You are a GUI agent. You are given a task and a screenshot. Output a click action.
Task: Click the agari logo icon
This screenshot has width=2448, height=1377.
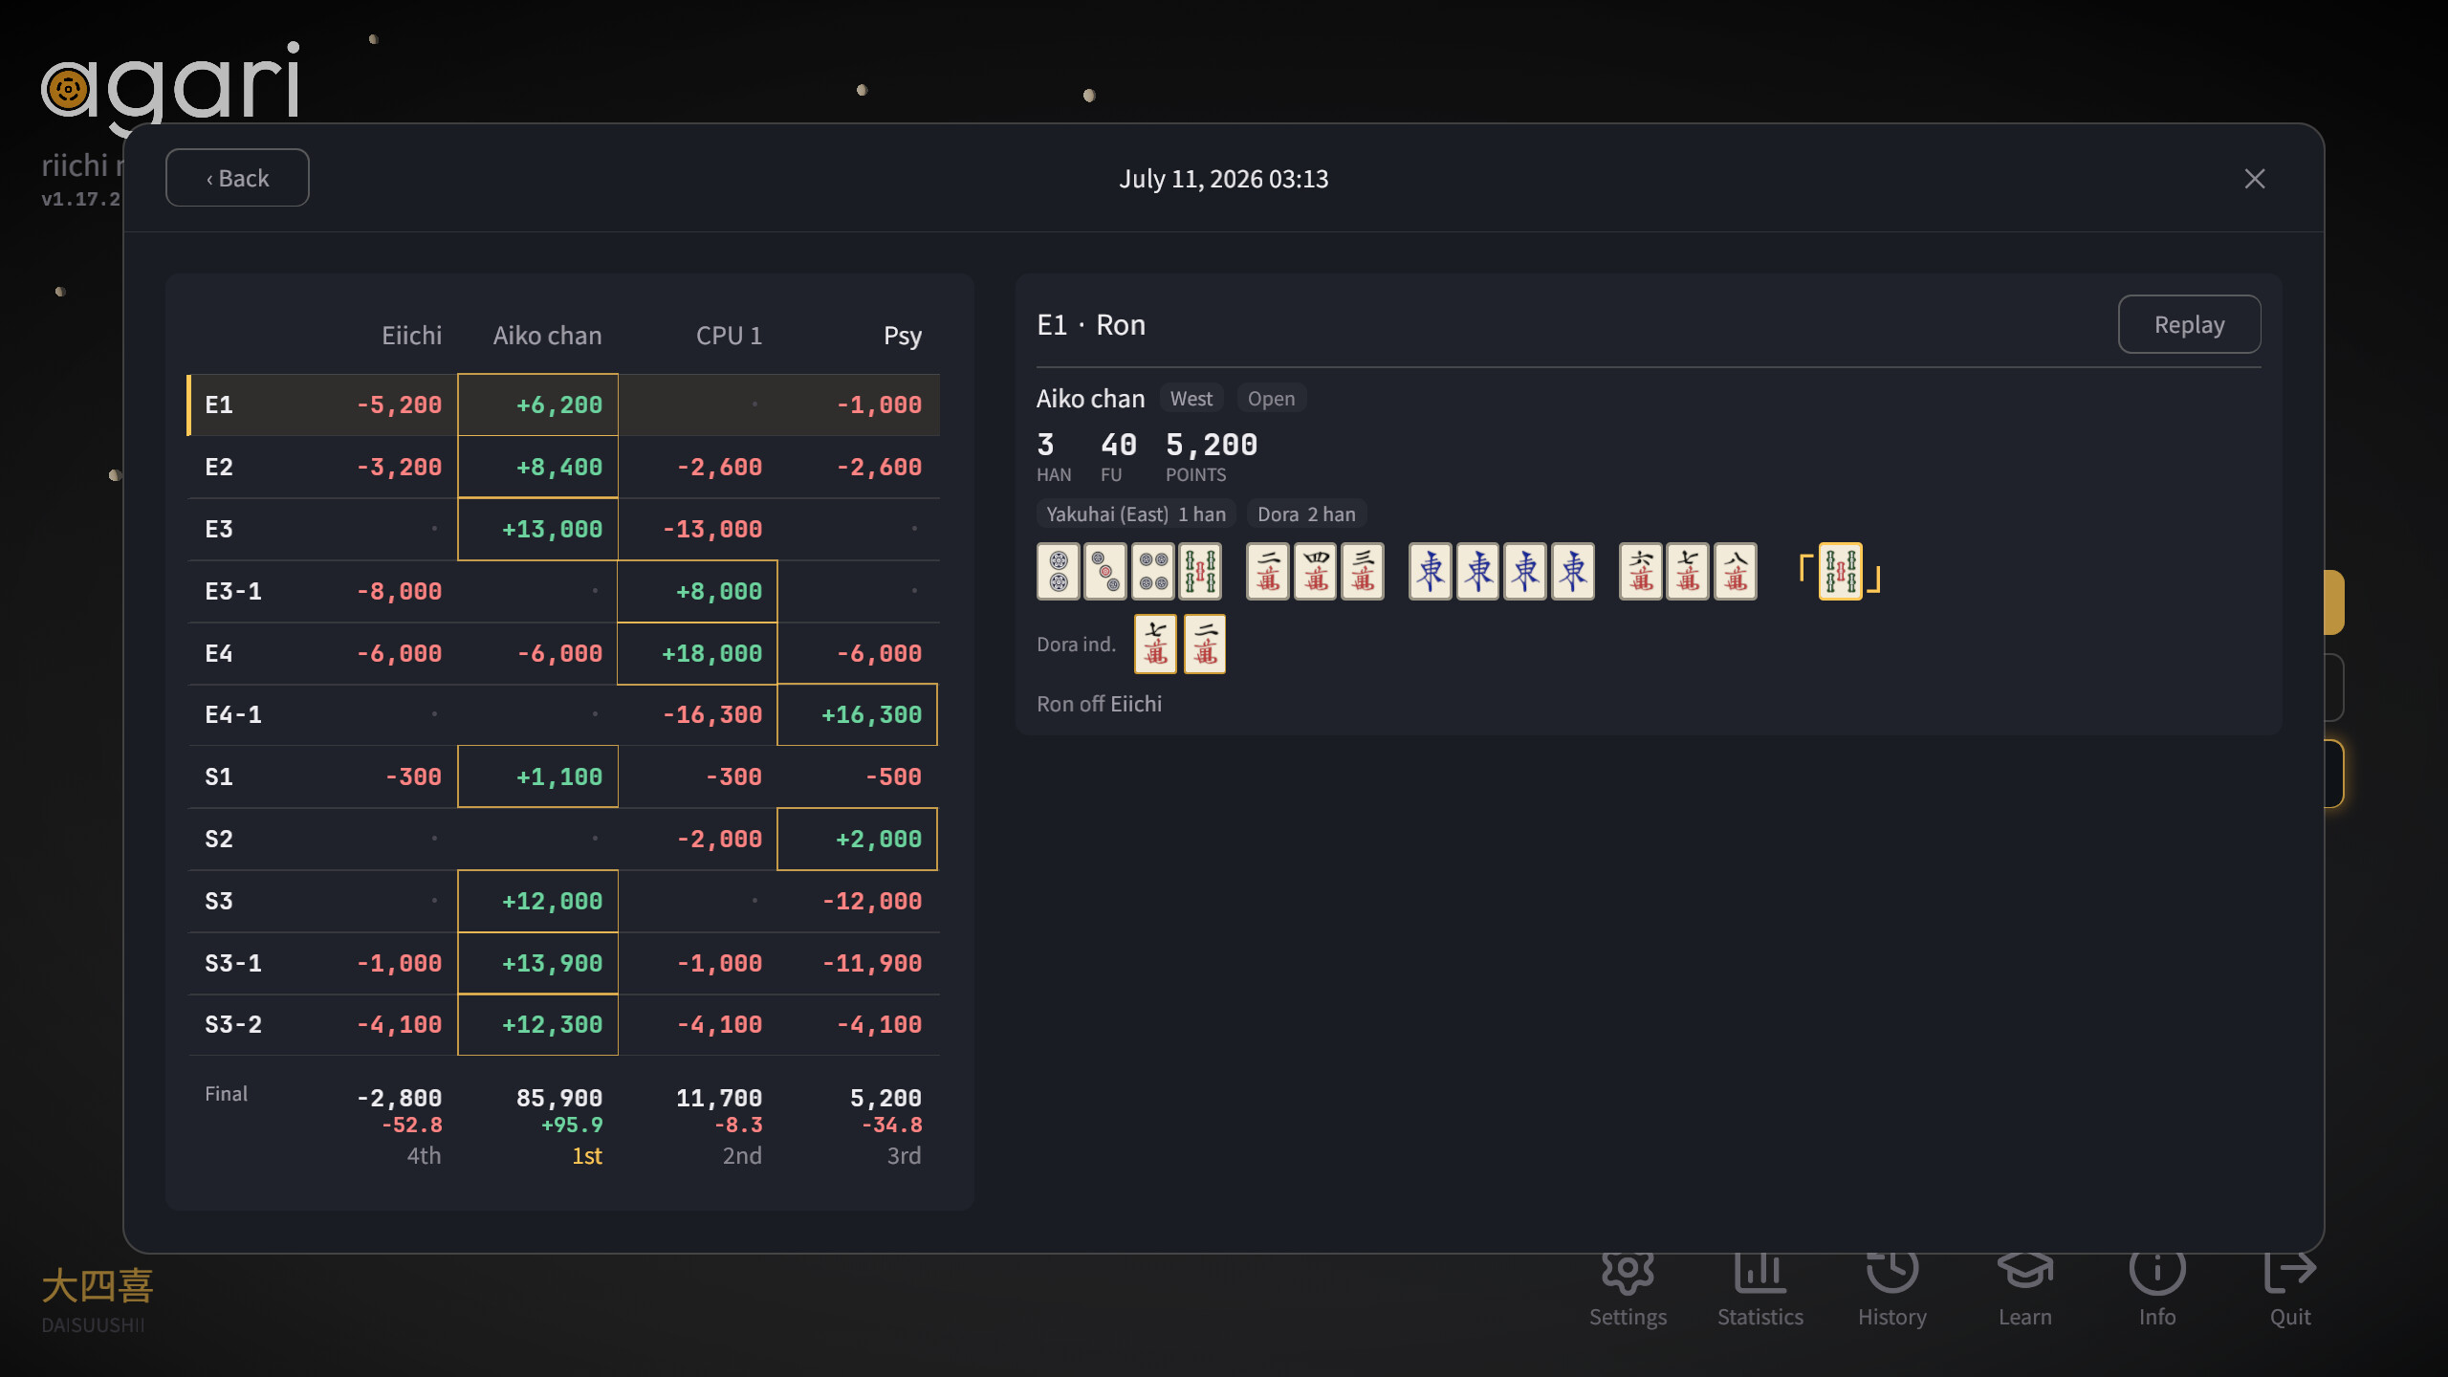(68, 91)
